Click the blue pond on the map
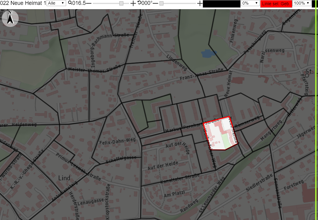 (x=209, y=53)
